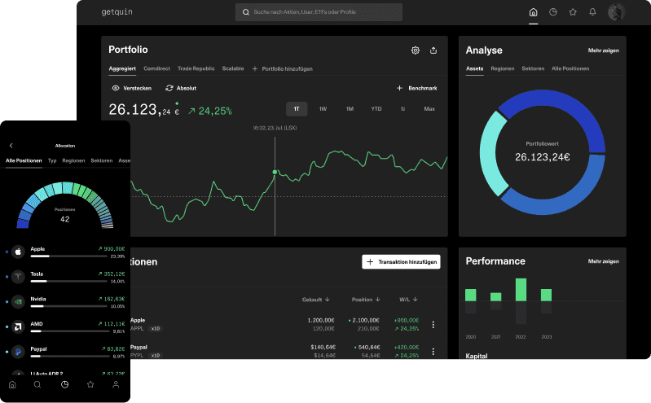Click Mehr zeigen in Performance panel
The height and width of the screenshot is (403, 651).
603,261
